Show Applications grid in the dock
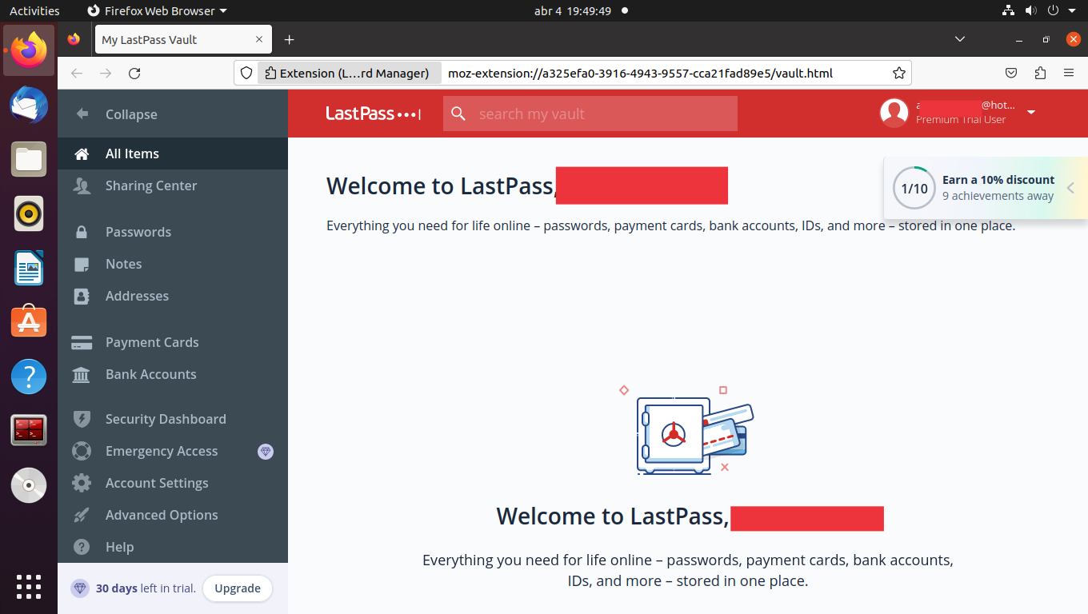This screenshot has height=614, width=1088. pos(29,586)
